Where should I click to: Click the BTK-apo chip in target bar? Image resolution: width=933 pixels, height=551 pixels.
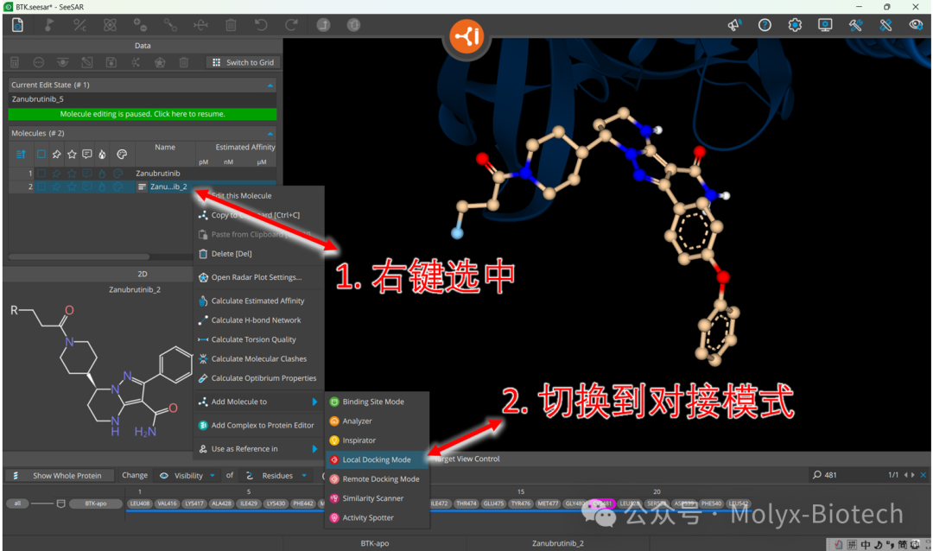(x=95, y=503)
